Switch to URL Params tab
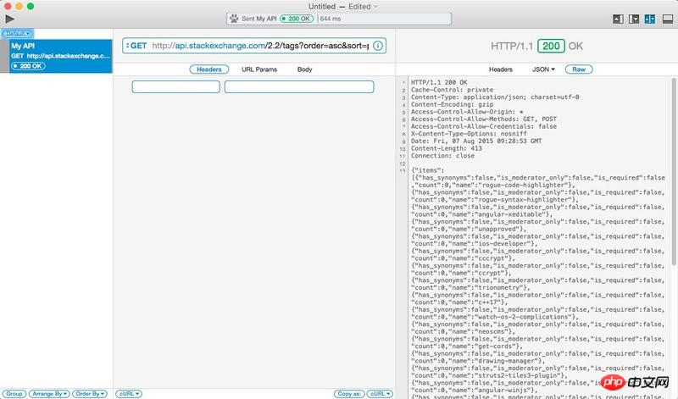The height and width of the screenshot is (399, 678). click(259, 69)
